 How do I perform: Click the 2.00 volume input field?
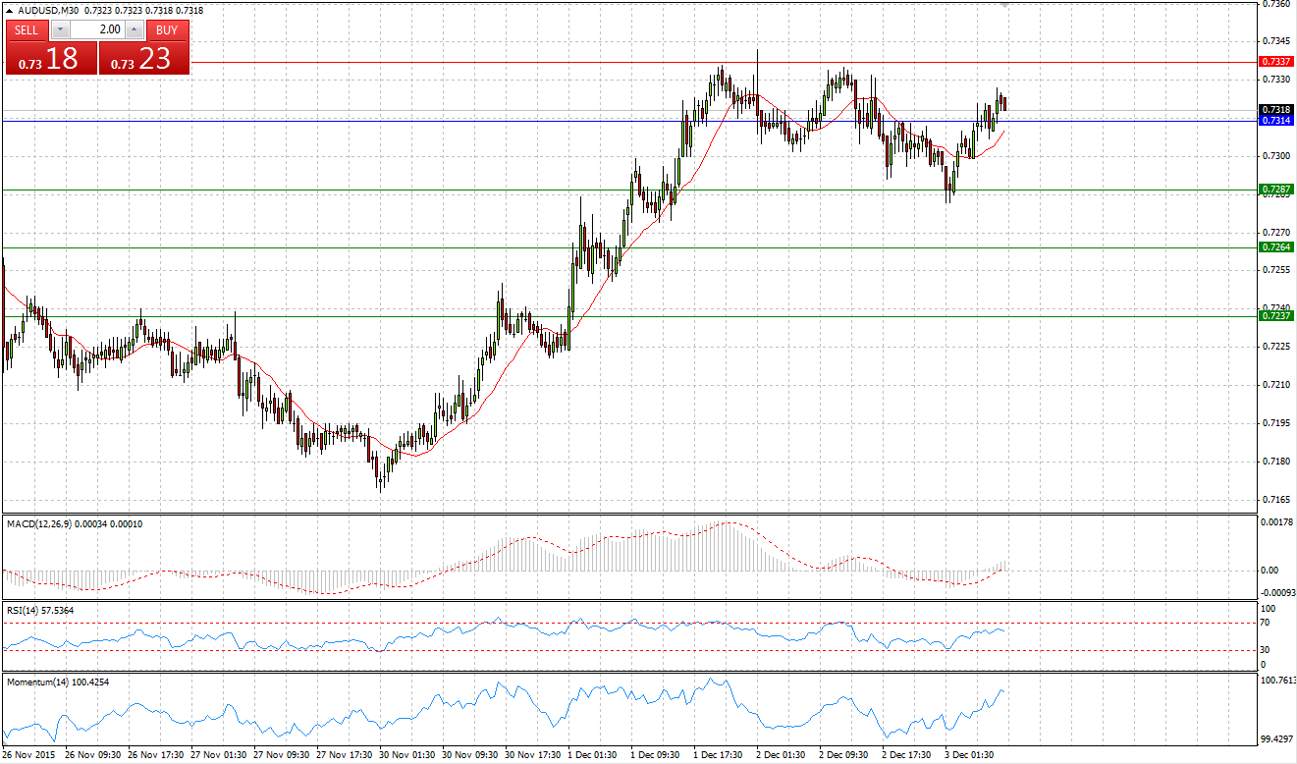97,29
